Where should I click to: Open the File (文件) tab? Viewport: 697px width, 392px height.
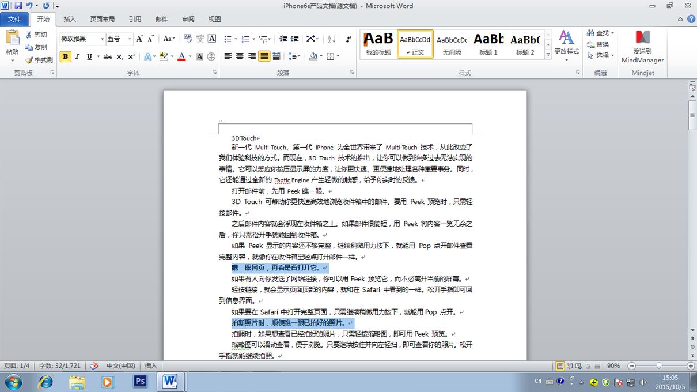14,19
